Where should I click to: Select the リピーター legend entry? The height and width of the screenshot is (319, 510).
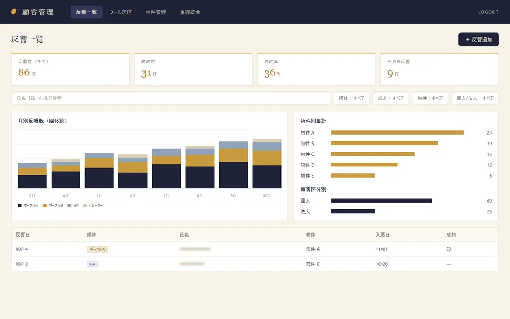coord(93,205)
